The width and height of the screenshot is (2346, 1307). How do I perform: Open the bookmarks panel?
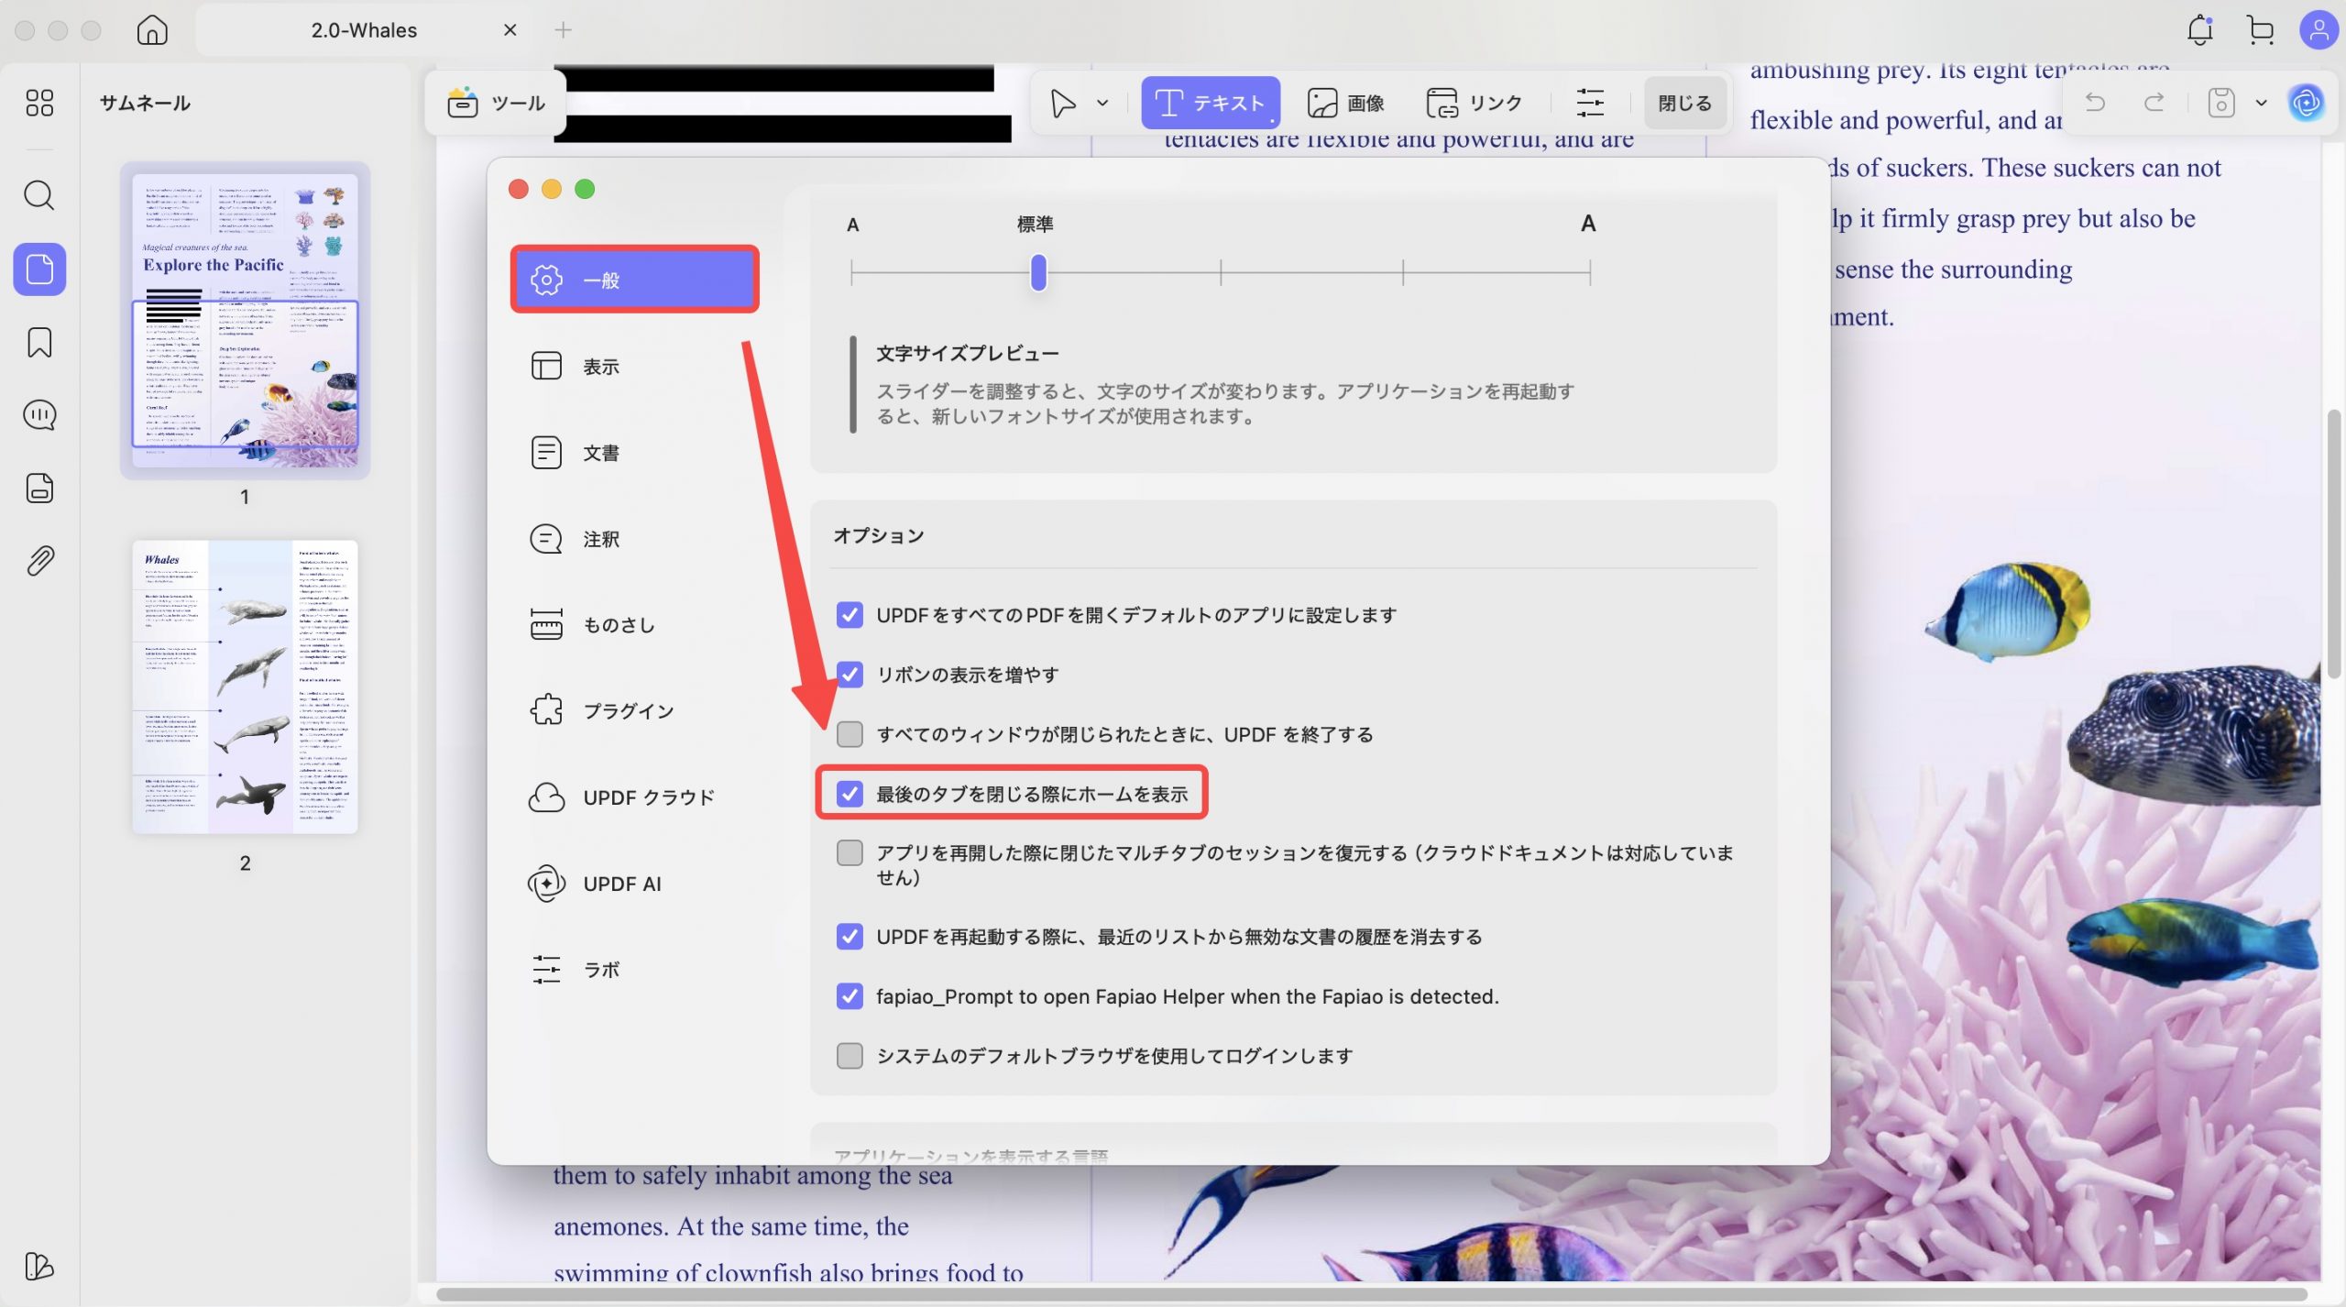[38, 341]
